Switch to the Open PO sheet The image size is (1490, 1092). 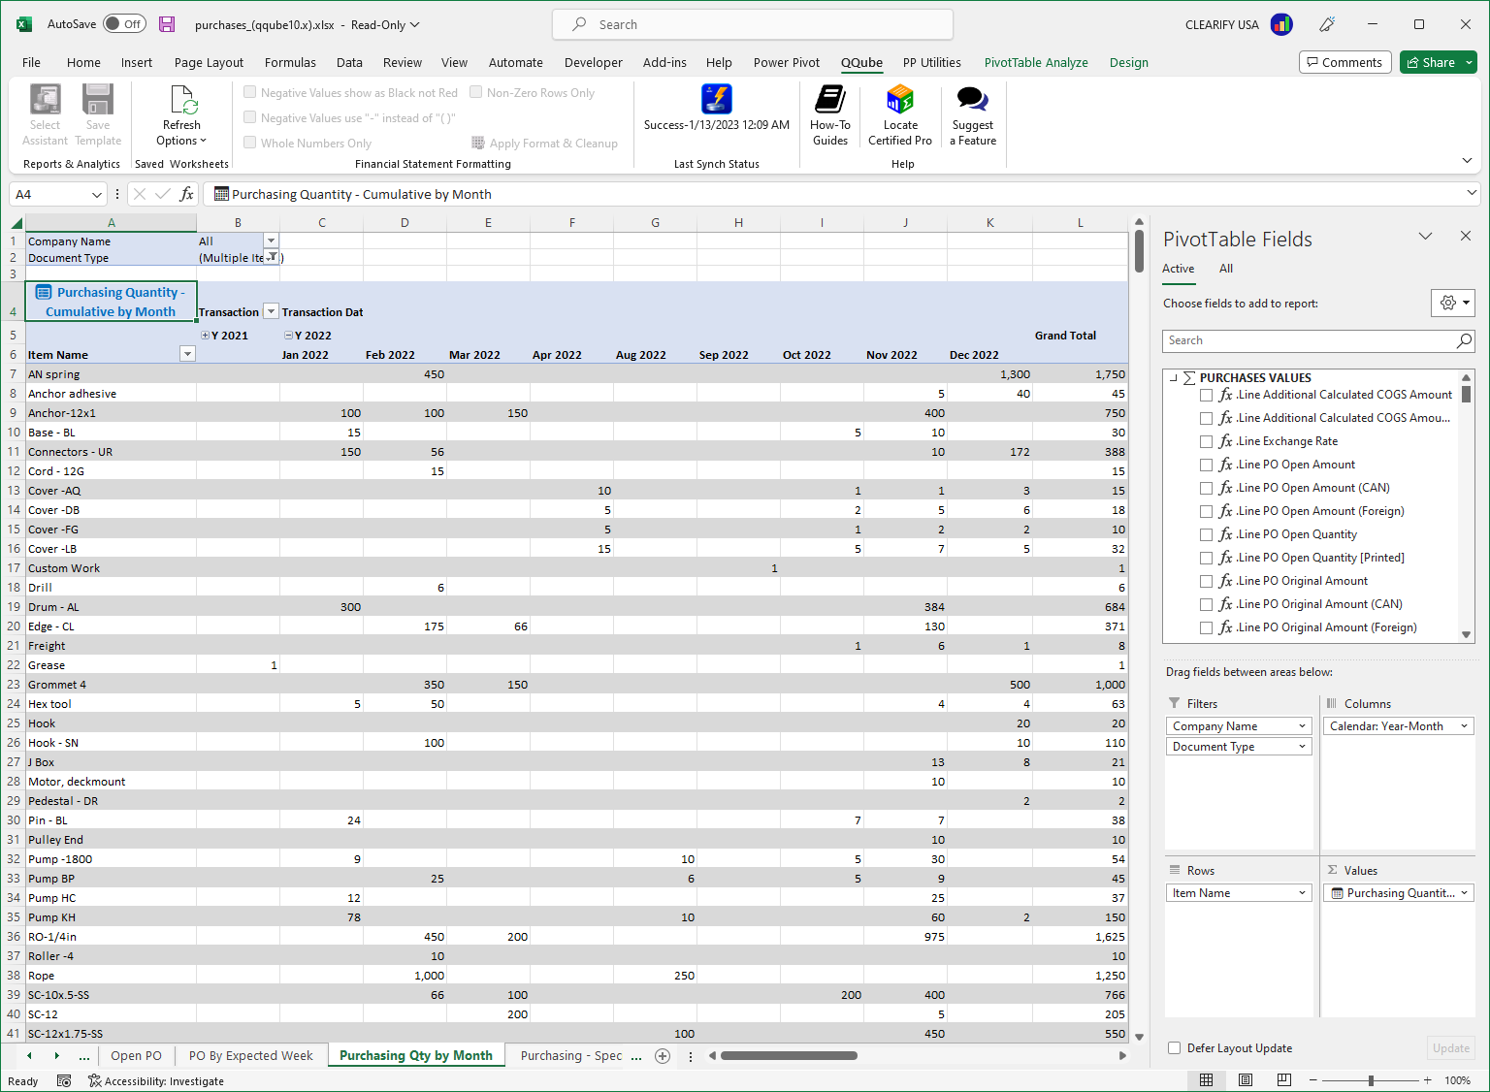coord(136,1056)
